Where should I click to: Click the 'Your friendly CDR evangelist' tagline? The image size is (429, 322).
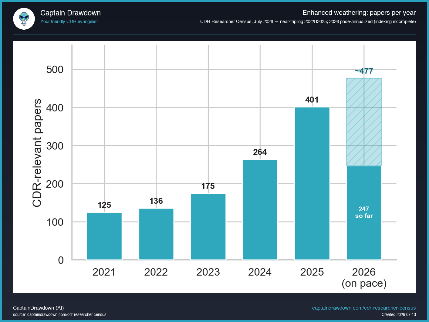[x=69, y=21]
